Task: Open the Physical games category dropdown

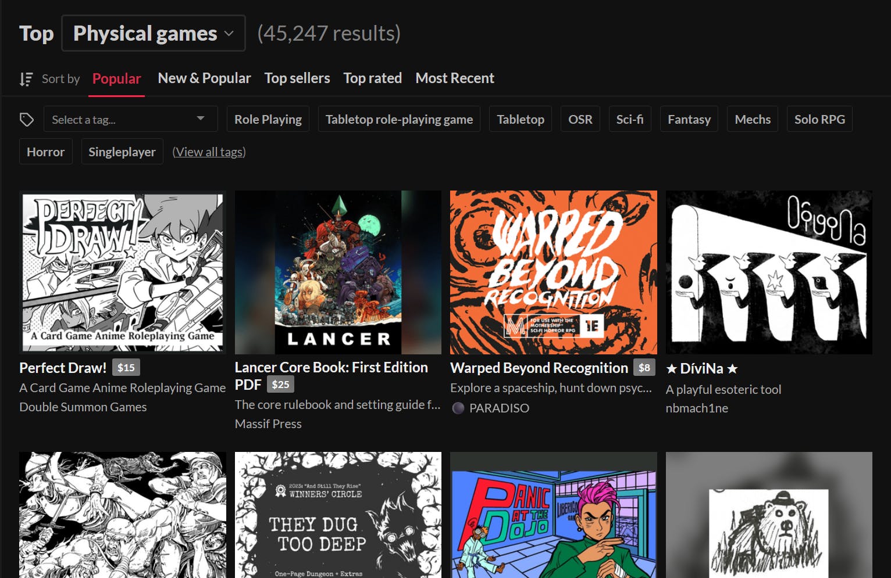Action: 154,34
